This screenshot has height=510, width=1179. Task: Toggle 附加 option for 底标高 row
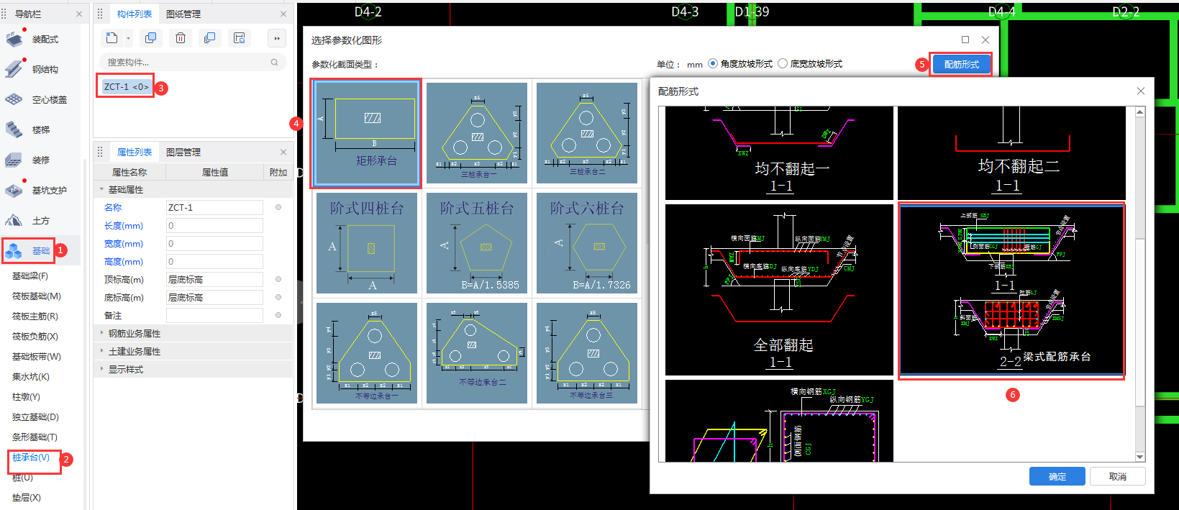click(278, 297)
